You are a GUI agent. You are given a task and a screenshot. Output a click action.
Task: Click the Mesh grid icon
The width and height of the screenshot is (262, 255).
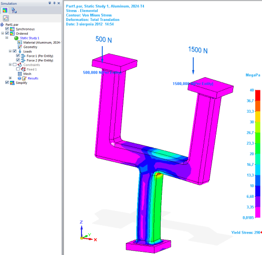pos(20,74)
